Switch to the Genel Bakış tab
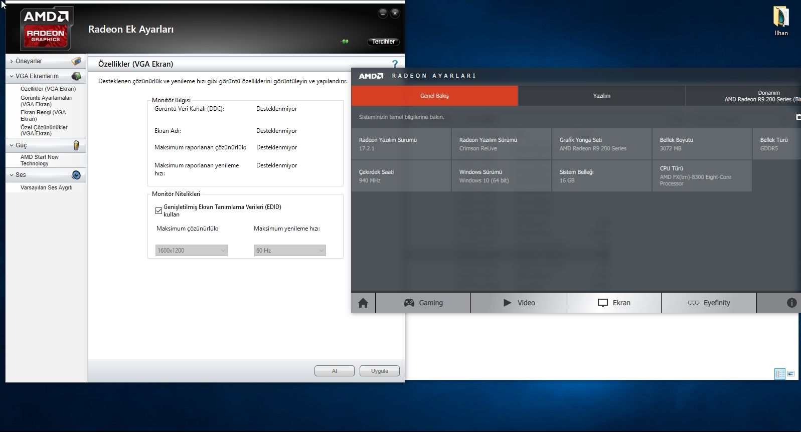 click(434, 96)
